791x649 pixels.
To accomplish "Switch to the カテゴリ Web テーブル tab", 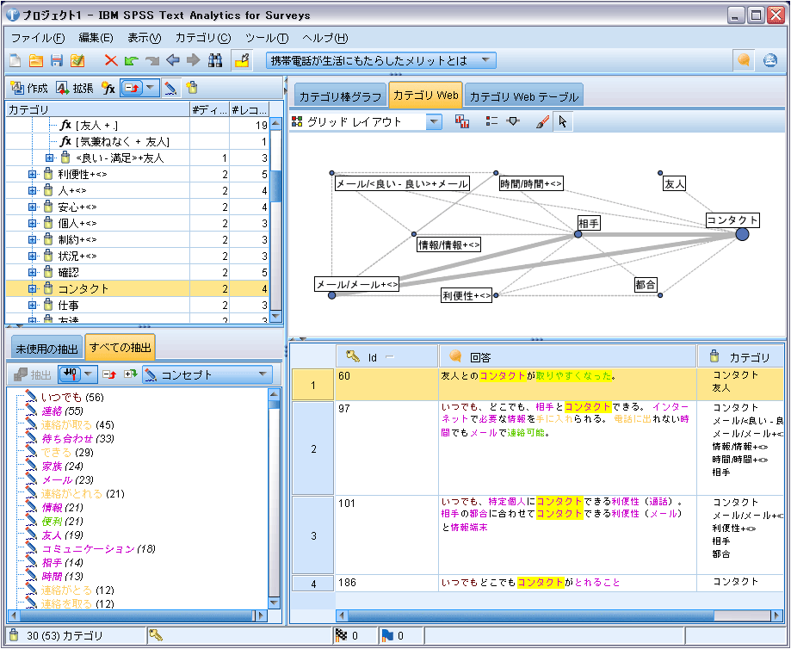I will [x=523, y=96].
